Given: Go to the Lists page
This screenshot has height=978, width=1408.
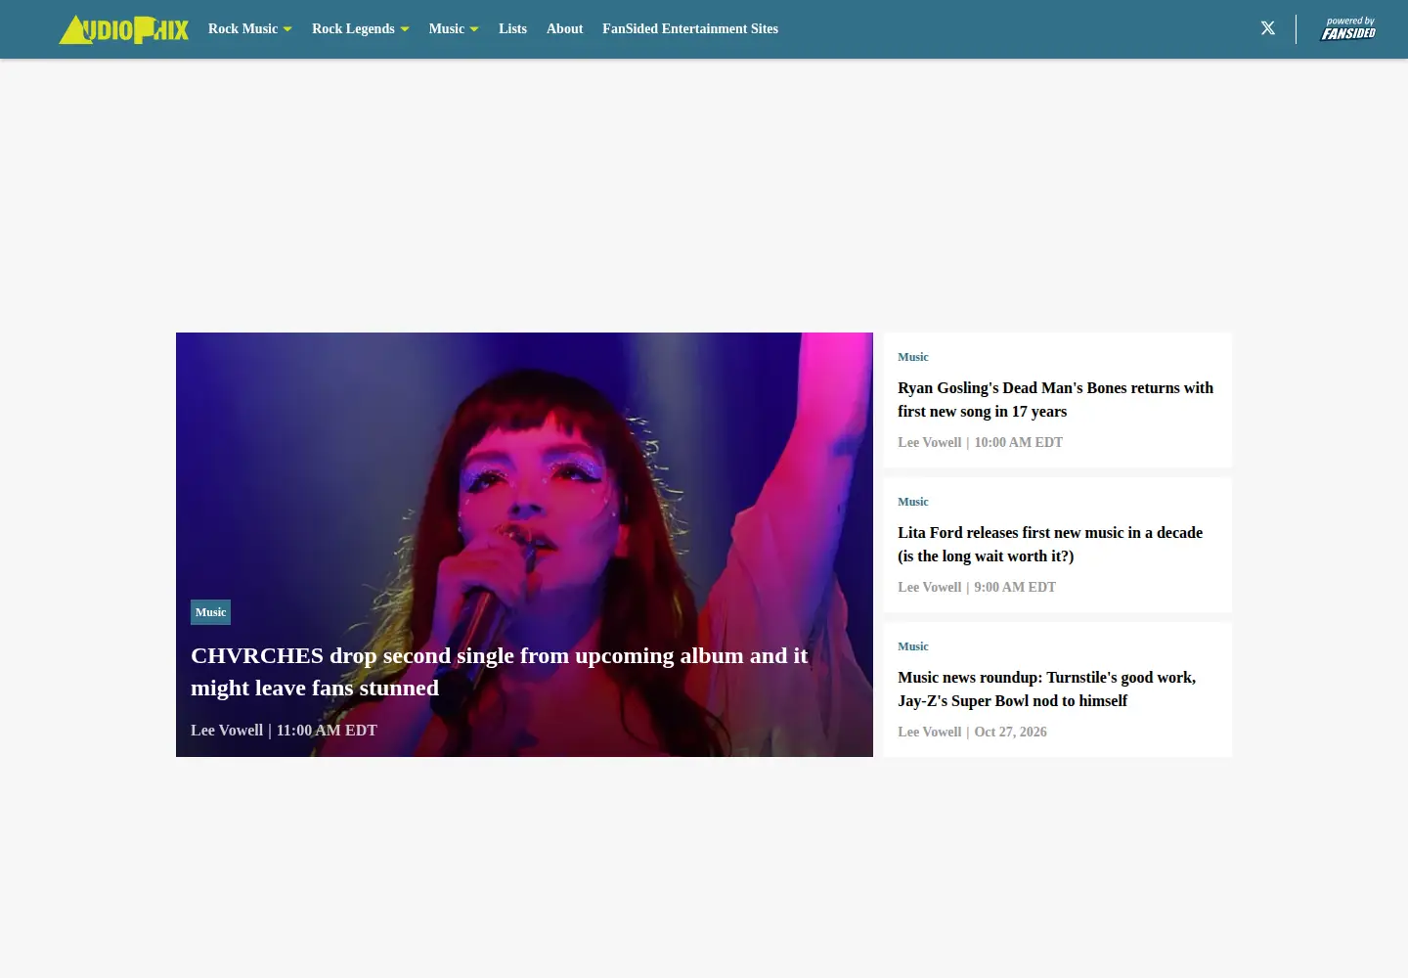Looking at the screenshot, I should coord(512,28).
